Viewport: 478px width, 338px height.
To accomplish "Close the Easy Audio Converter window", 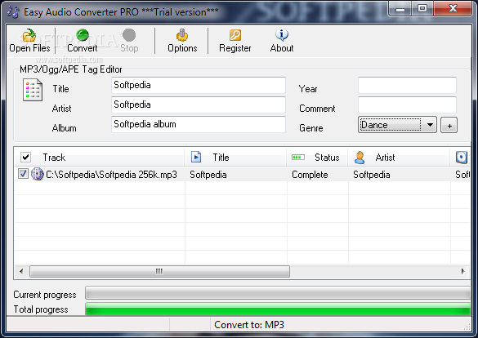I will pos(453,8).
